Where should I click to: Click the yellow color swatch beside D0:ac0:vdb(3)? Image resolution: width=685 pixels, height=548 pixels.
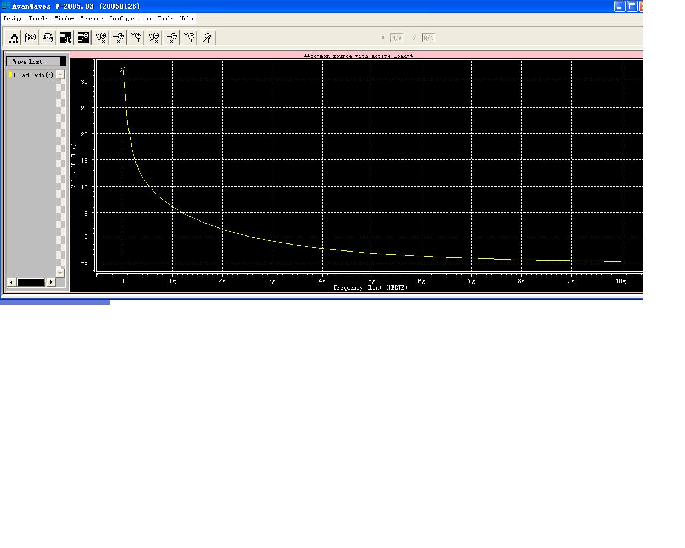click(x=10, y=75)
